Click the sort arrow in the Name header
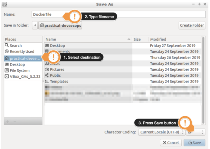Image resolution: width=210 pixels, height=149 pixels. (129, 39)
